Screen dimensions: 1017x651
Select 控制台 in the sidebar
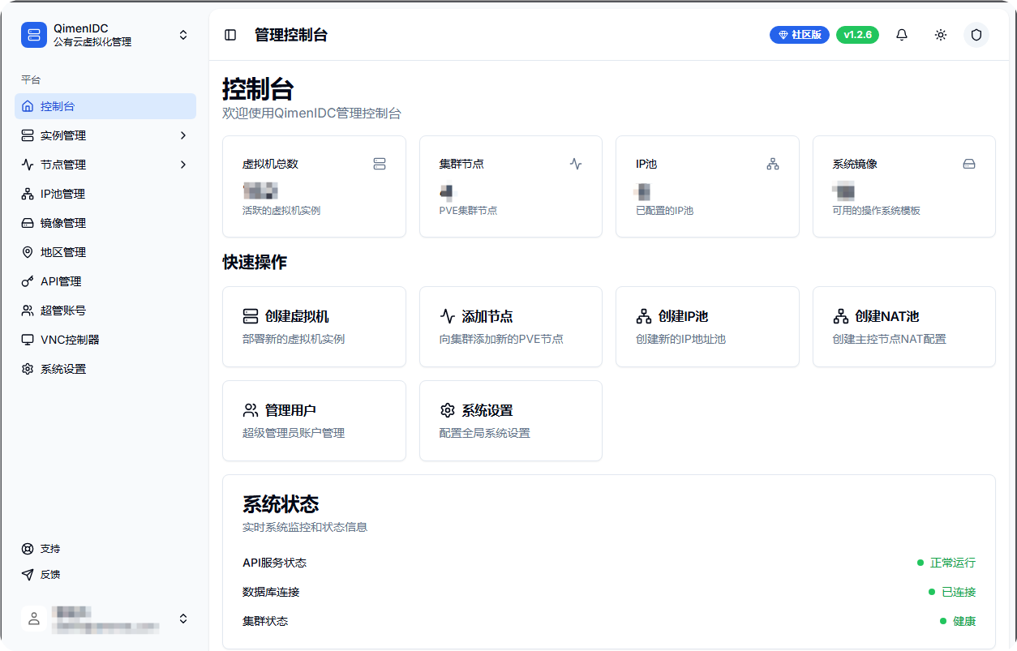(x=58, y=106)
